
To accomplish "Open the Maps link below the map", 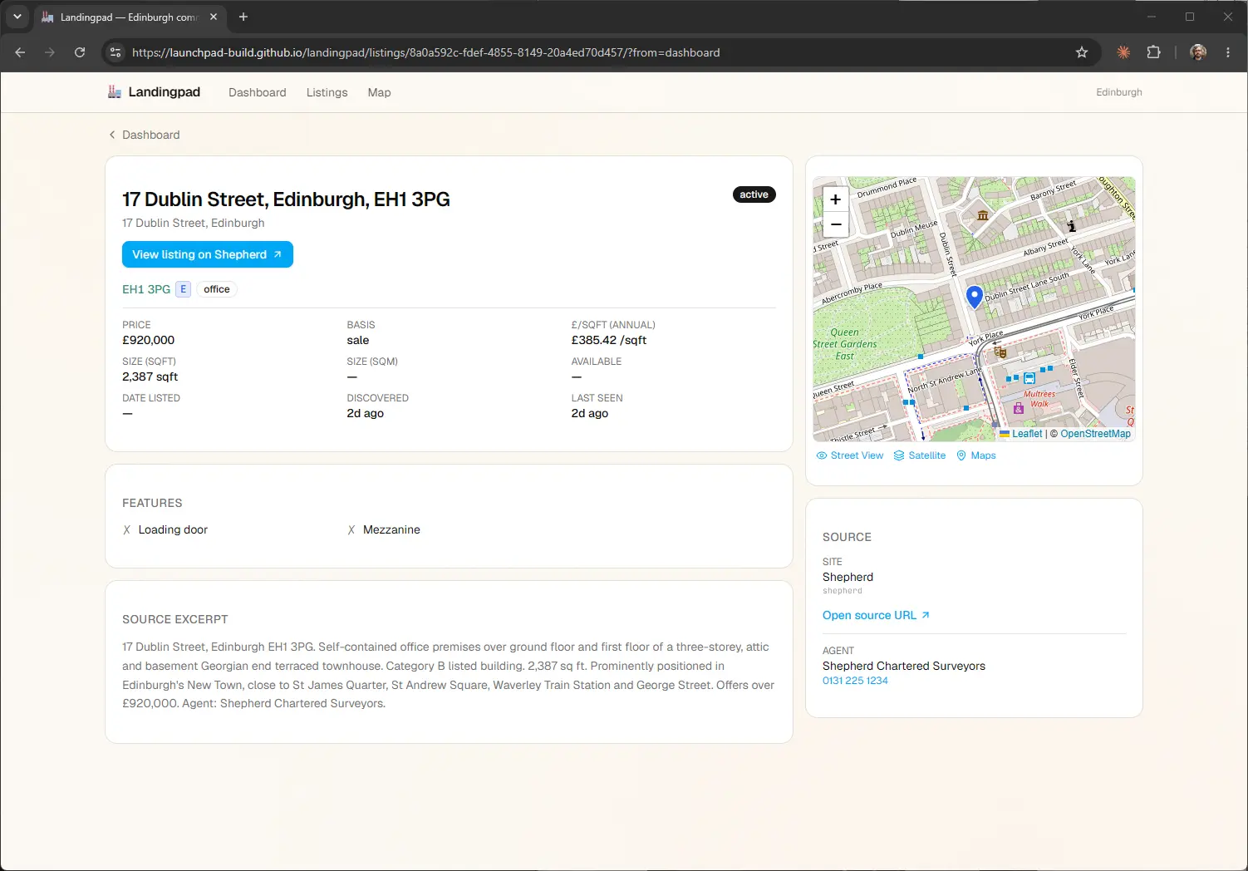I will (976, 455).
